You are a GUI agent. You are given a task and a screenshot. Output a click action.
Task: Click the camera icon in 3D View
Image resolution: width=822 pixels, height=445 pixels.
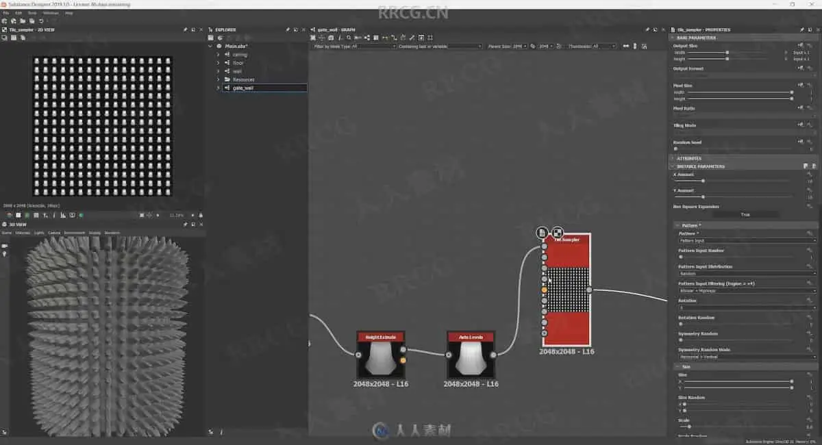point(5,245)
